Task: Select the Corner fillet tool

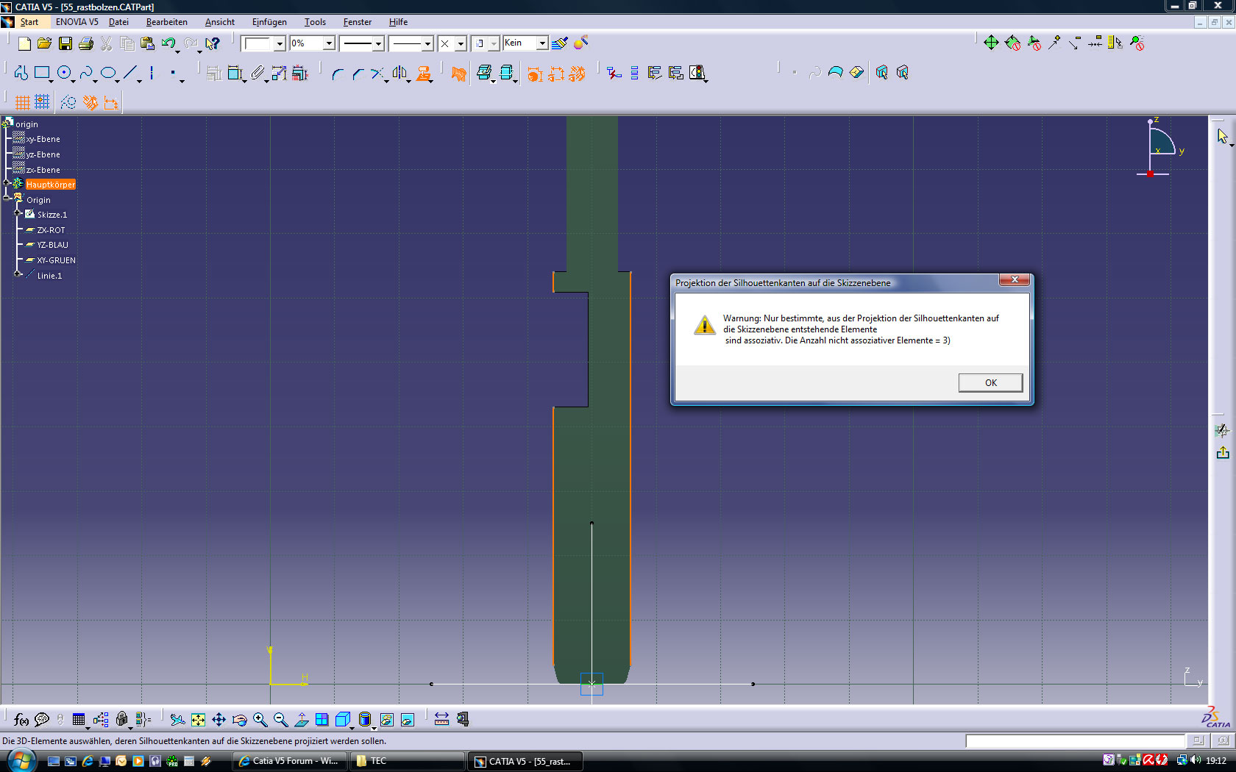Action: [337, 74]
